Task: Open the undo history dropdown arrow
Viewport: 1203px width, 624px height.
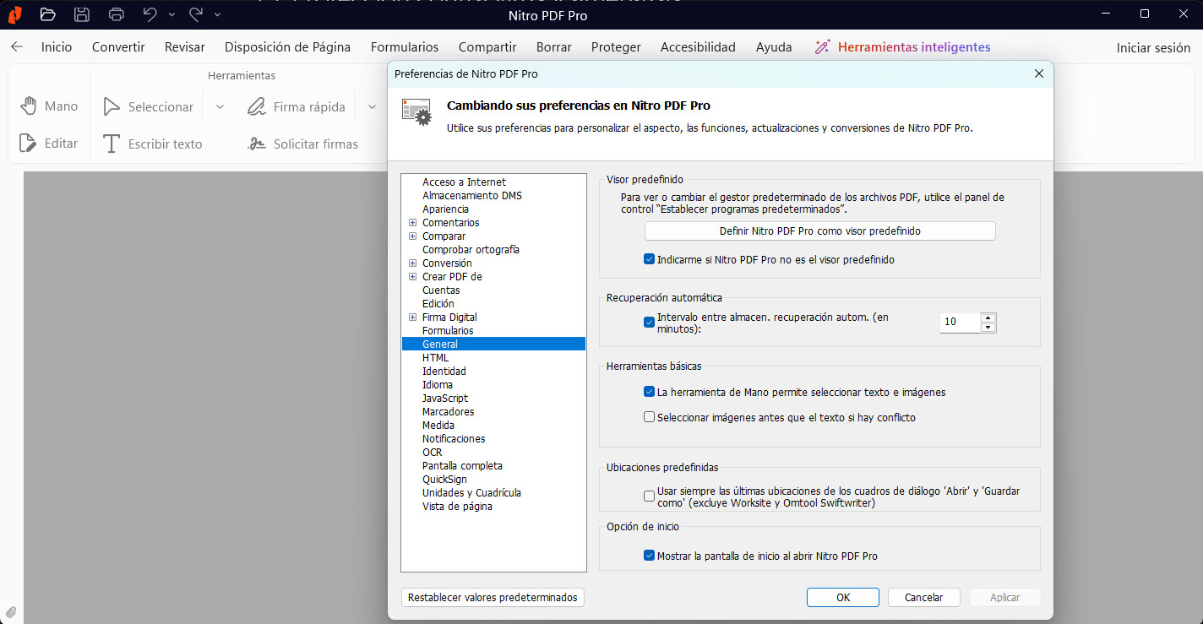Action: point(171,14)
